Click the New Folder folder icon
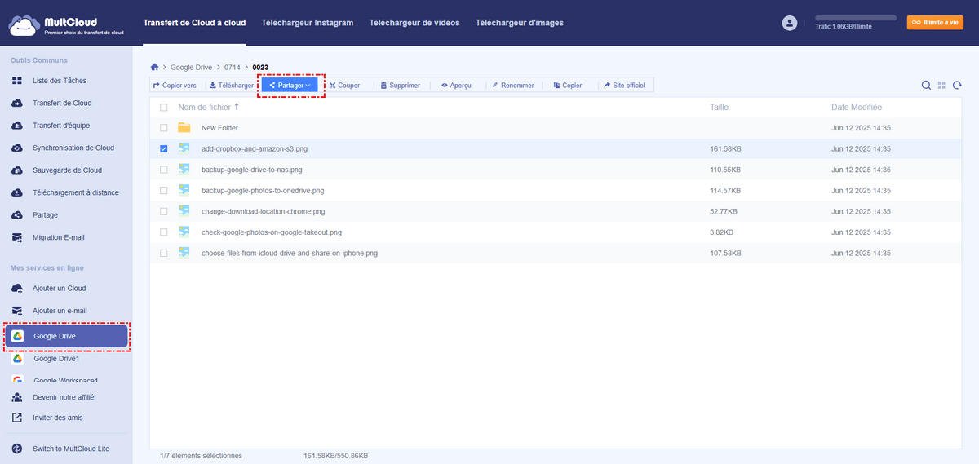Screen dimensions: 979x464 [184, 128]
